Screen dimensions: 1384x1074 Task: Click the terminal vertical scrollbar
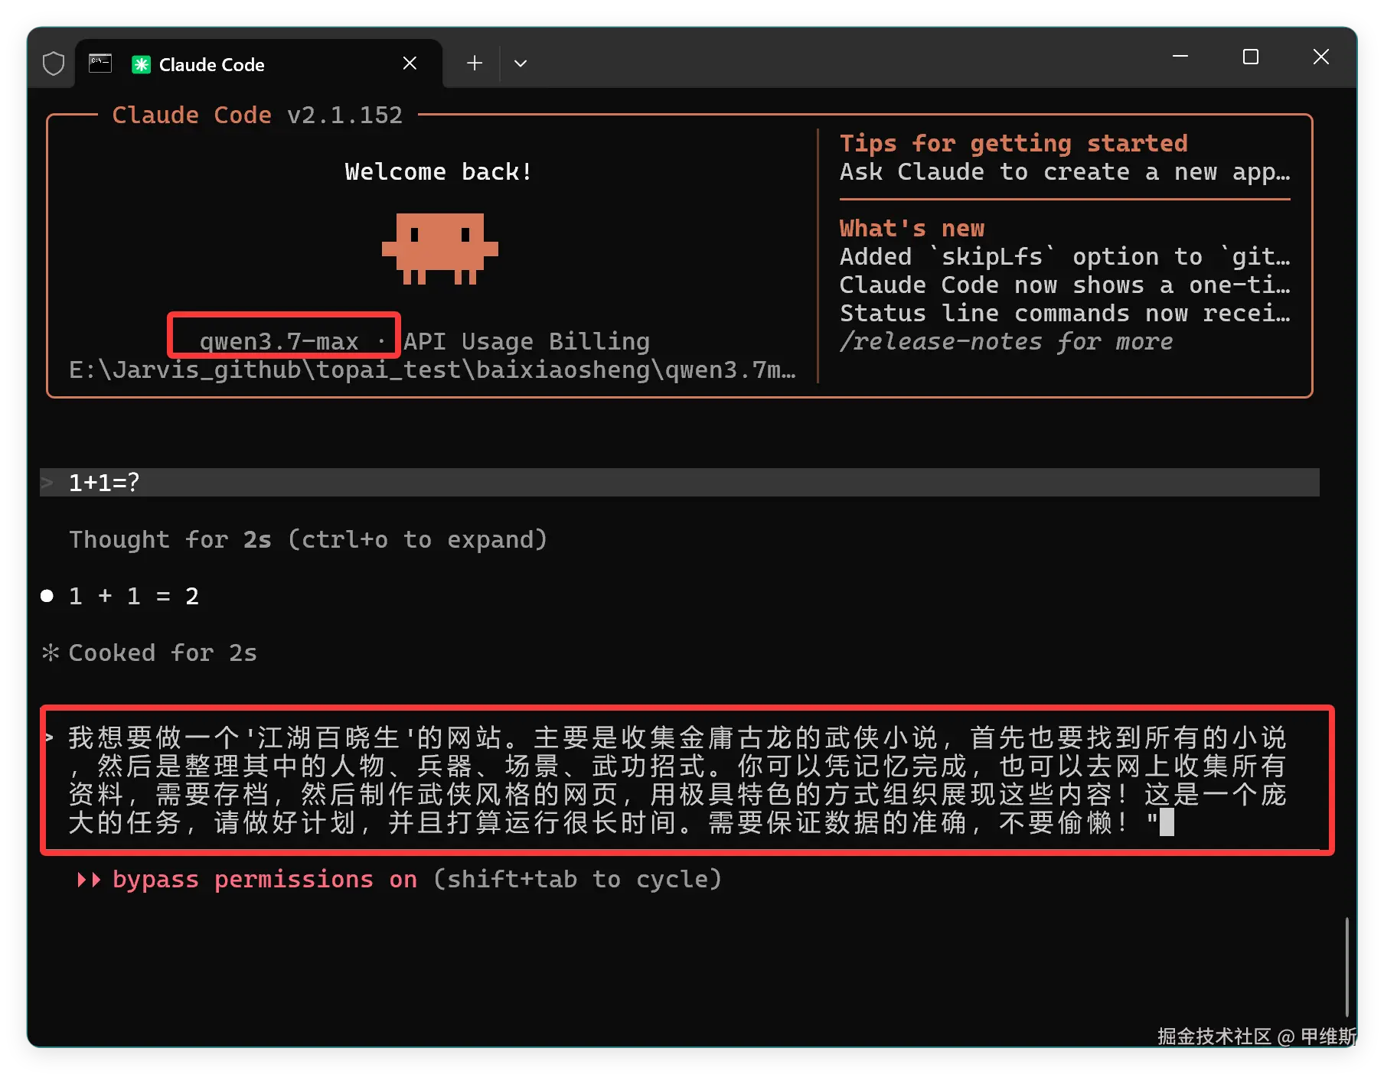[1346, 967]
